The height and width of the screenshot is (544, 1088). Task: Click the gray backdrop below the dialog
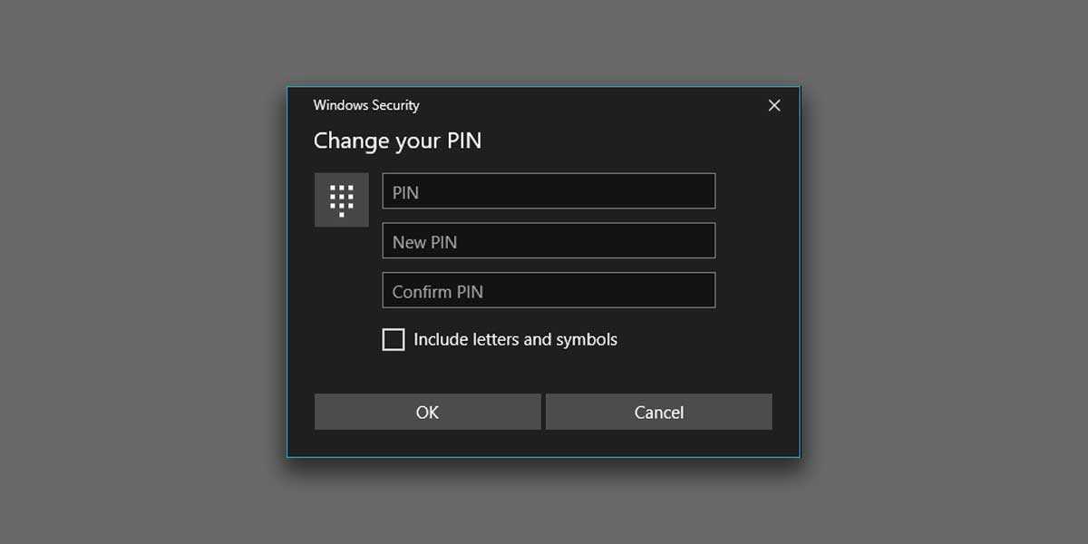tap(544, 503)
